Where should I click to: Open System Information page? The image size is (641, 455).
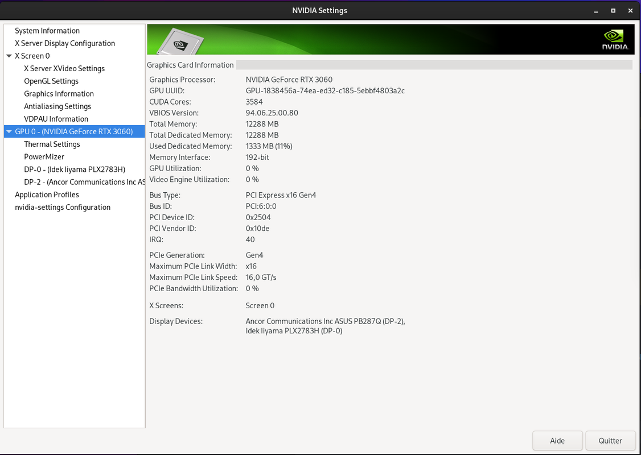[x=47, y=31]
